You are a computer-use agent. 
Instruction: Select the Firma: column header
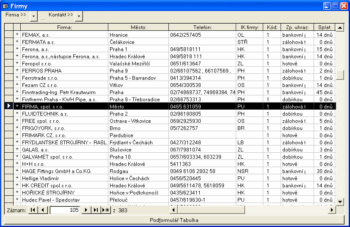[64, 27]
